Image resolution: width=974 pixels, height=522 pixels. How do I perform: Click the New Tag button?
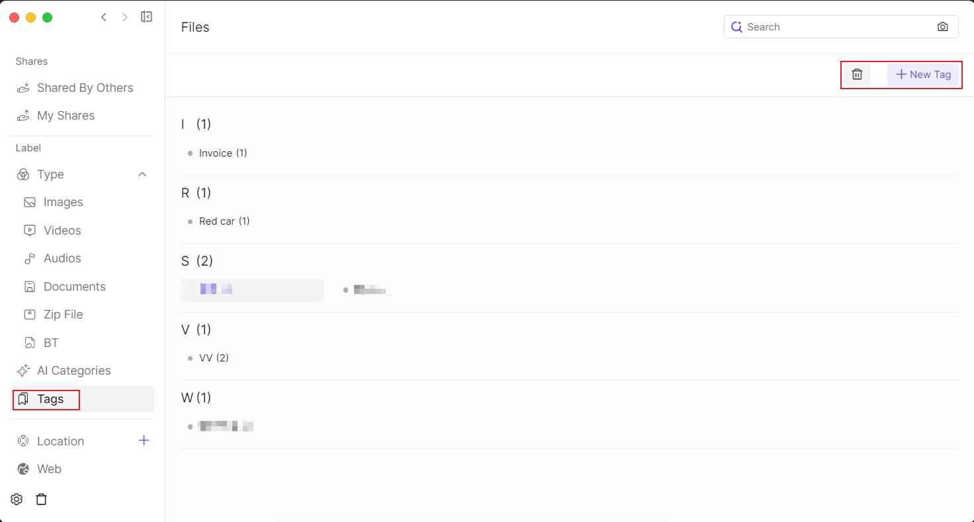pyautogui.click(x=923, y=75)
